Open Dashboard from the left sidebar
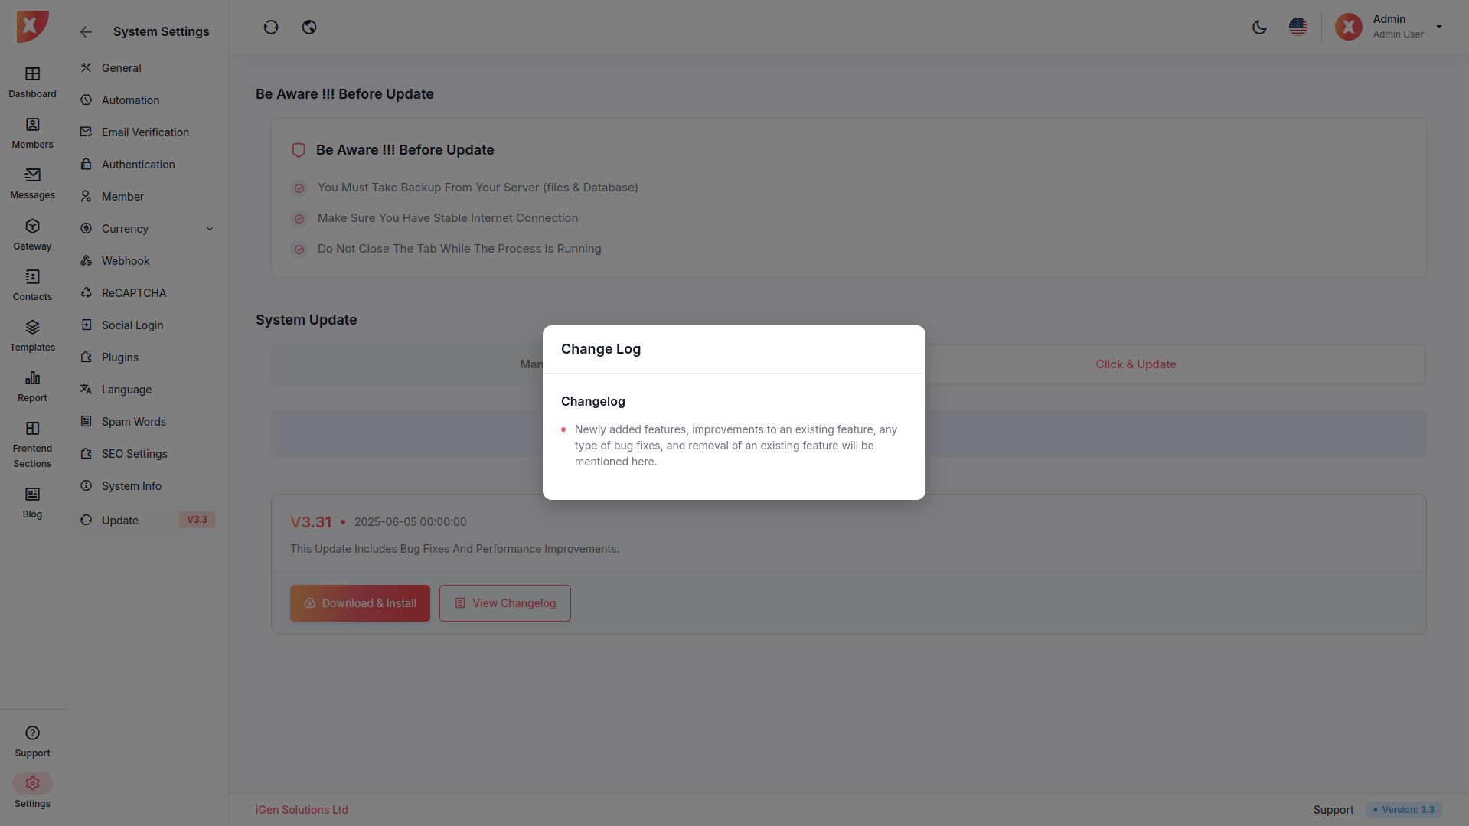Image resolution: width=1469 pixels, height=826 pixels. tap(32, 82)
